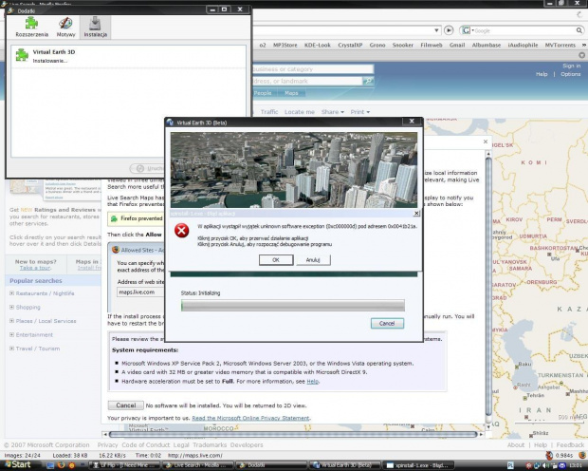Click the Status Initializing progress bar
Image resolution: width=588 pixels, height=471 pixels.
tap(292, 306)
